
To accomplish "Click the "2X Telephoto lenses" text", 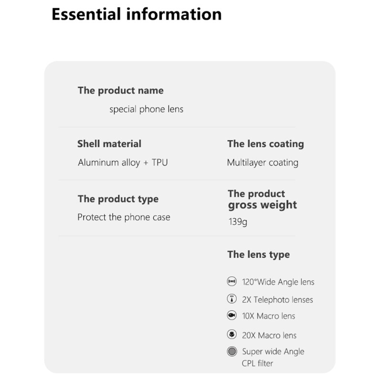I will click(x=277, y=300).
